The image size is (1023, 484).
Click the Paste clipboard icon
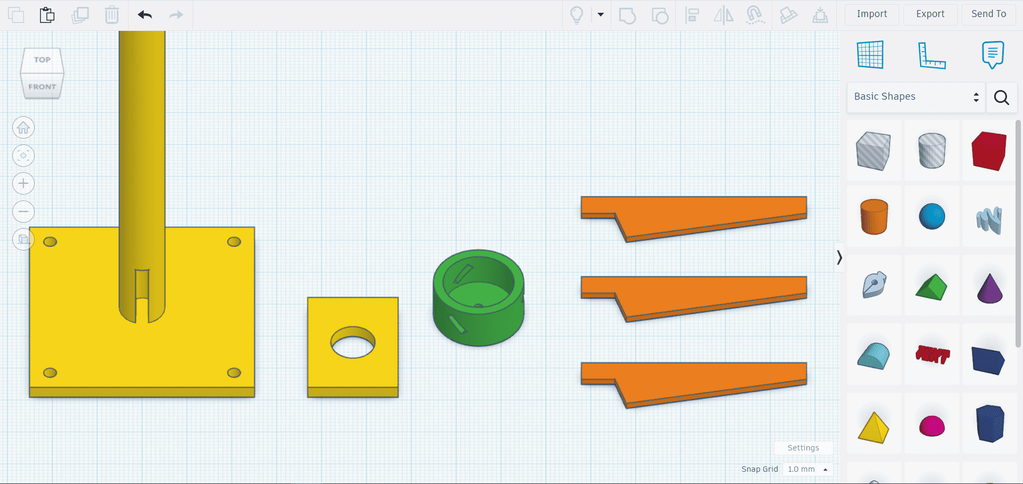(x=47, y=15)
